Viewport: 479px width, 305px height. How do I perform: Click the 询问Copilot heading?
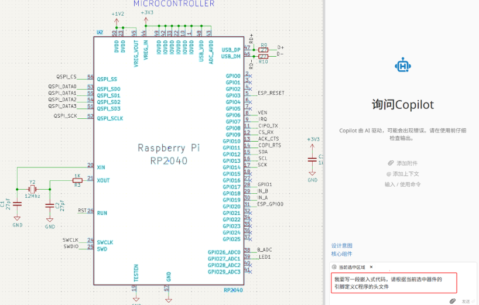pos(403,104)
